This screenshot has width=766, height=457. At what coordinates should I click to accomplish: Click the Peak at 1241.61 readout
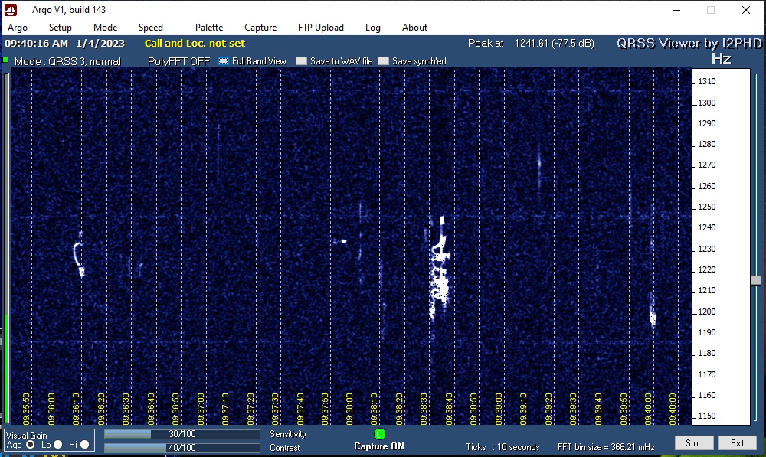[x=531, y=43]
